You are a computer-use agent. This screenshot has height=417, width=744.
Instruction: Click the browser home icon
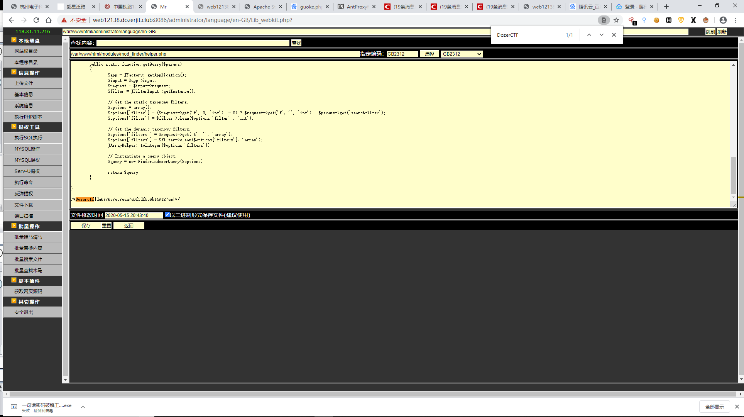coord(49,20)
